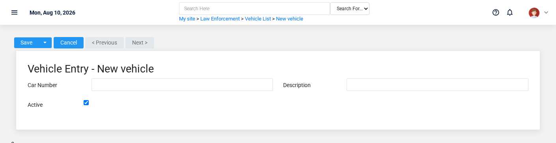Open Vehicle List breadcrumb link
This screenshot has width=556, height=143.
258,19
